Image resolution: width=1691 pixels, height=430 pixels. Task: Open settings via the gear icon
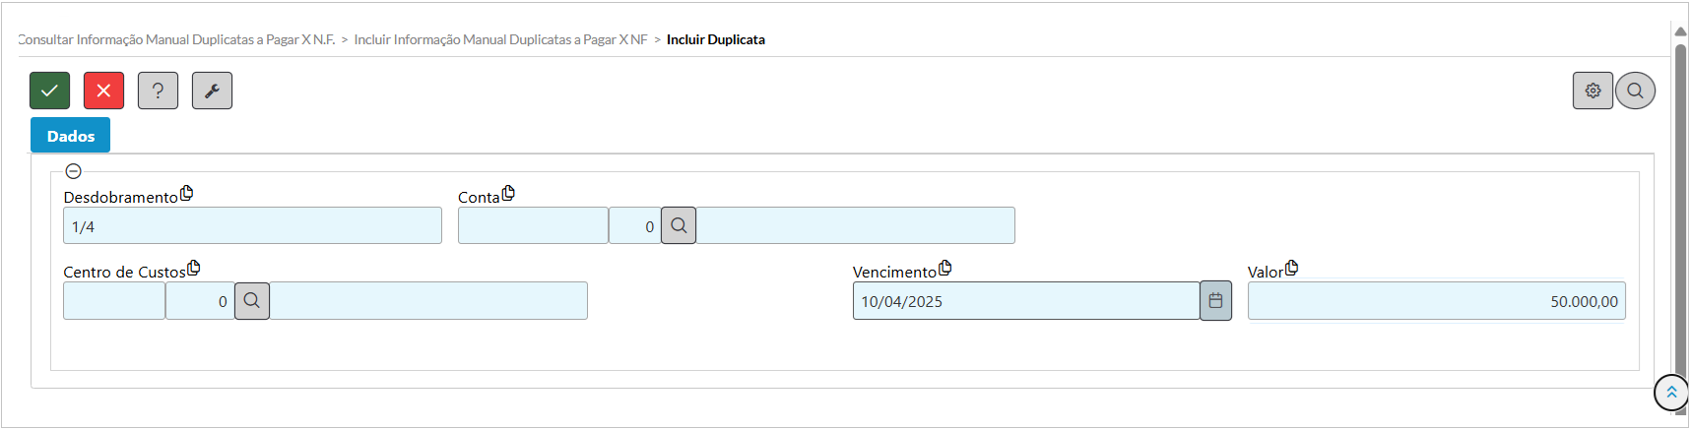[x=1593, y=91]
